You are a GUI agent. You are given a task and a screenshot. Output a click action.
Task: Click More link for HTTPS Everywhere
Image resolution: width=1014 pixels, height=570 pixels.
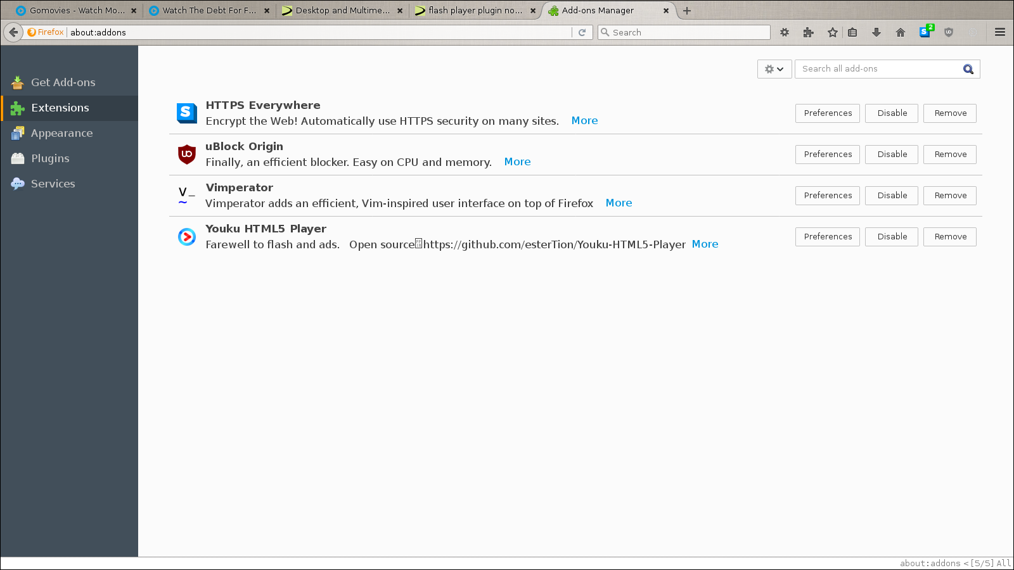[x=584, y=120]
